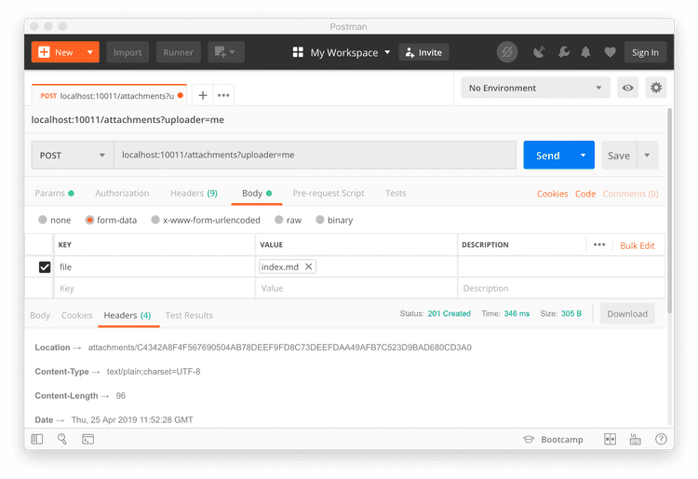Open Comments (0)

click(630, 194)
